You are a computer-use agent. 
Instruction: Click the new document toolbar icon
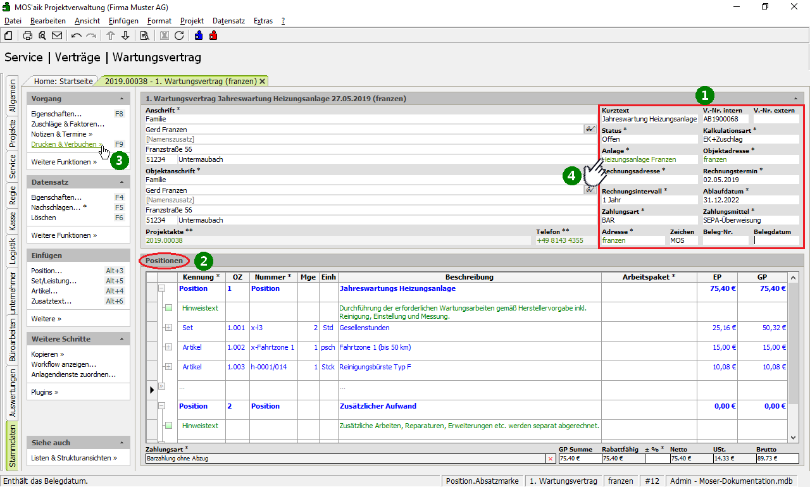click(8, 35)
